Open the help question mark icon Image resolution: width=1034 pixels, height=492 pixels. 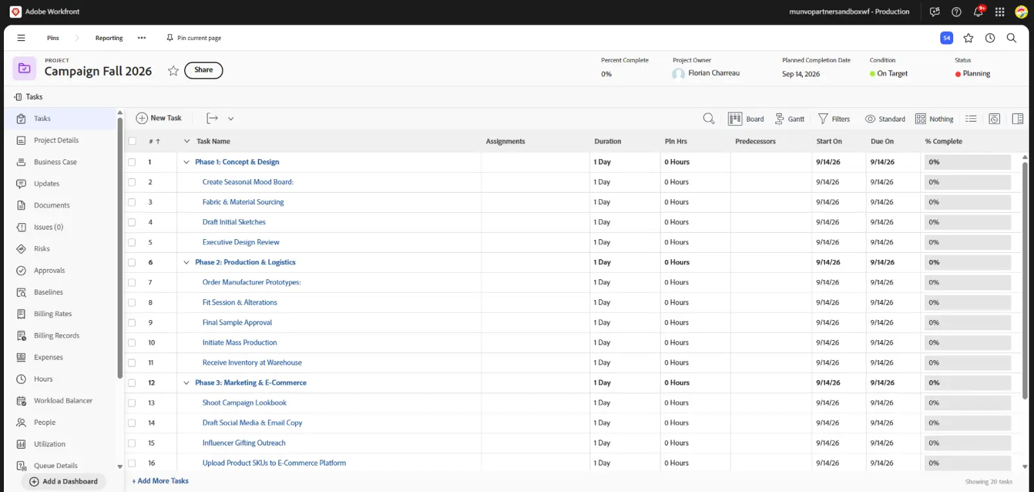point(956,12)
